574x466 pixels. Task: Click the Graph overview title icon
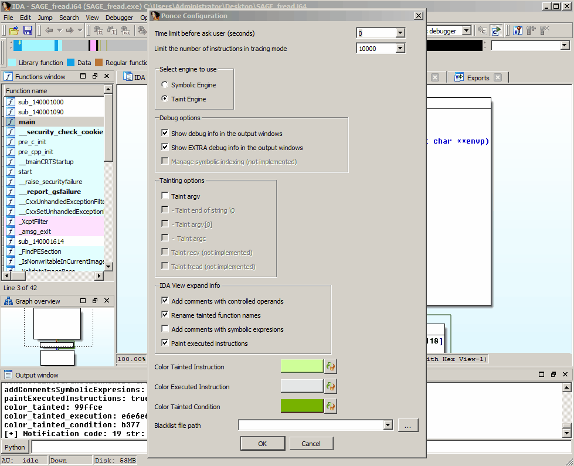tap(8, 301)
